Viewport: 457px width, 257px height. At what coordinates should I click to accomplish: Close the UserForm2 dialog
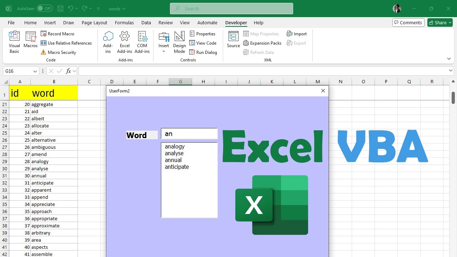coord(323,91)
